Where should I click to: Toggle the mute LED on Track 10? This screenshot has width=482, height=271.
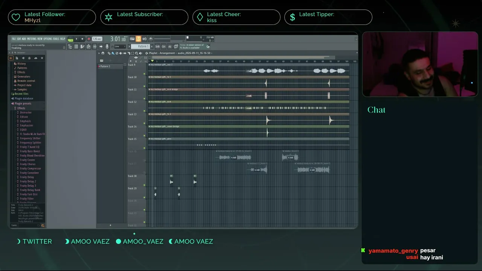[x=145, y=86]
